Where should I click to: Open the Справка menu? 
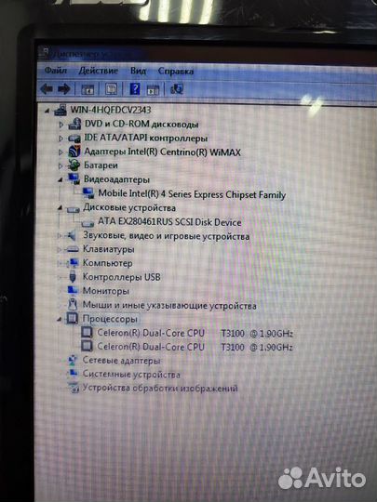pos(176,71)
